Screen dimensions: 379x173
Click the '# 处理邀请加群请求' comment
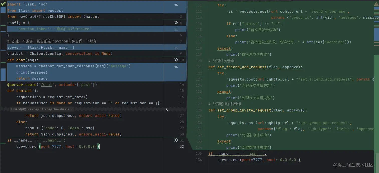click(225, 104)
